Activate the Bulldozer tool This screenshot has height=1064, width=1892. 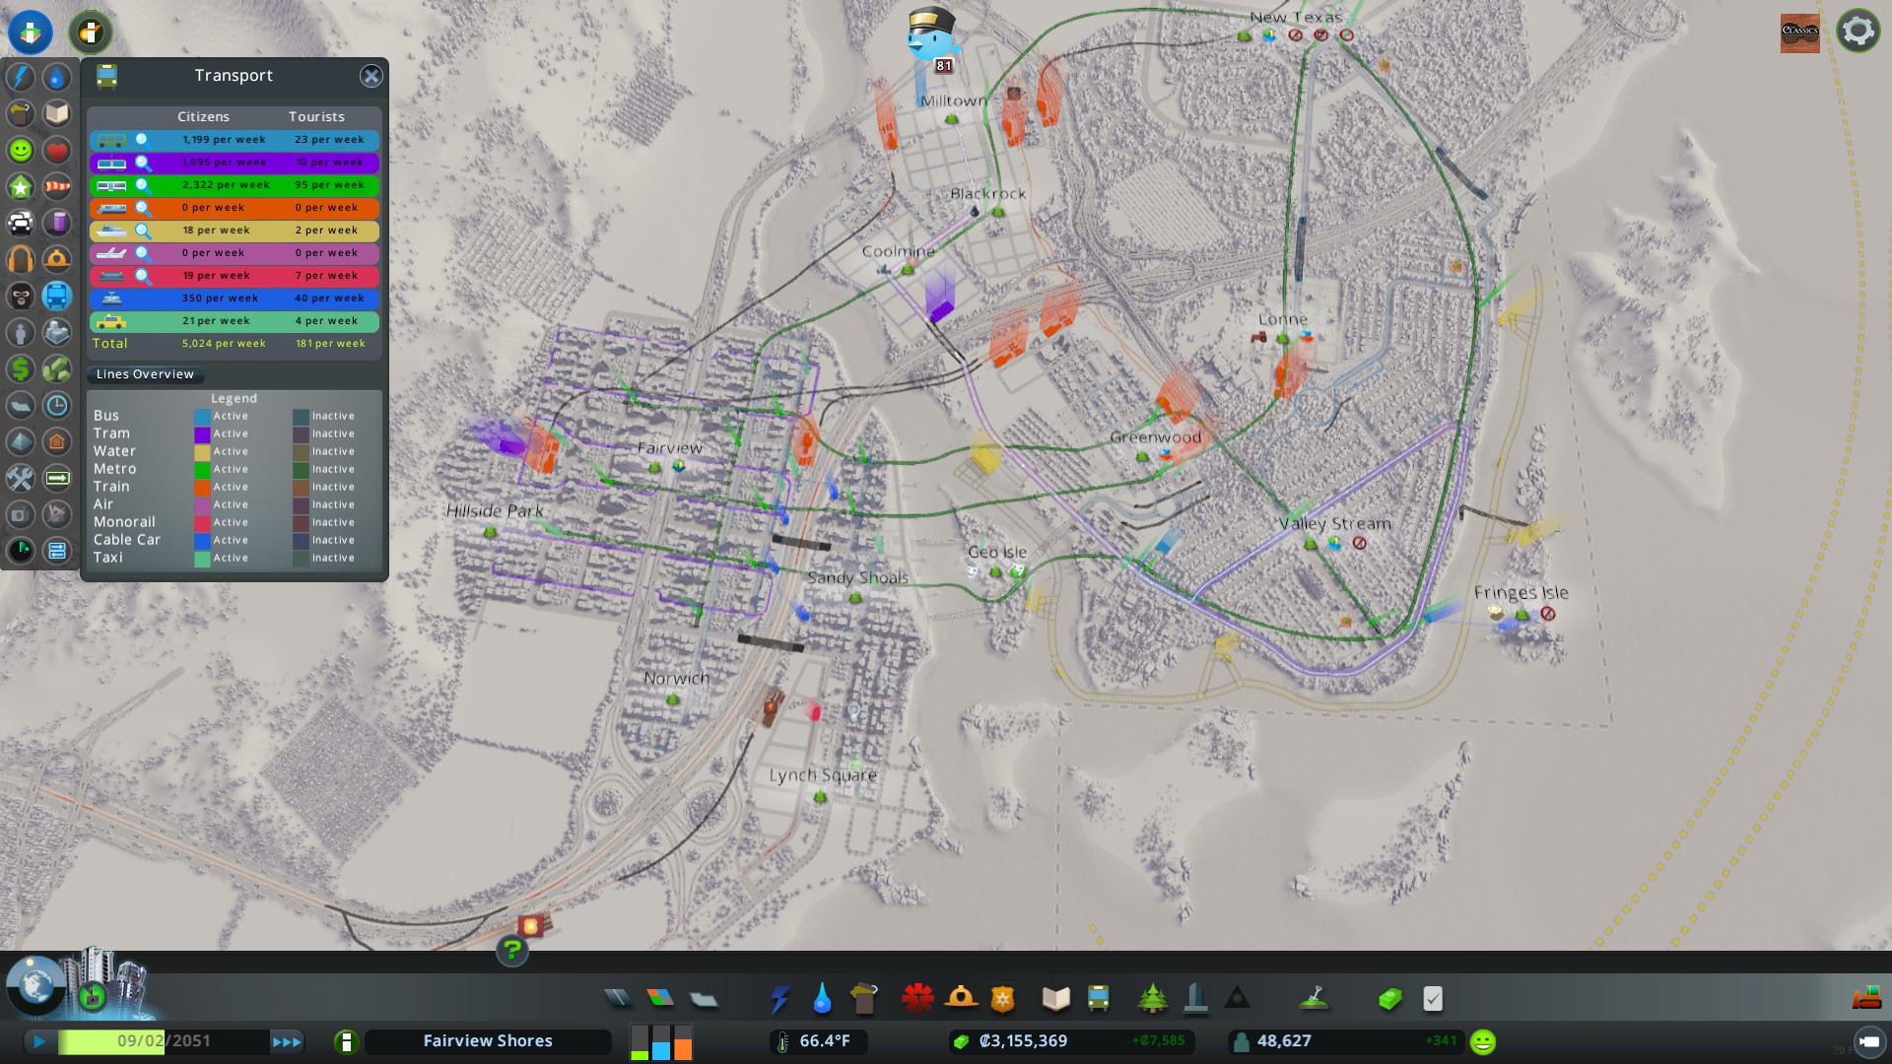tap(1865, 998)
